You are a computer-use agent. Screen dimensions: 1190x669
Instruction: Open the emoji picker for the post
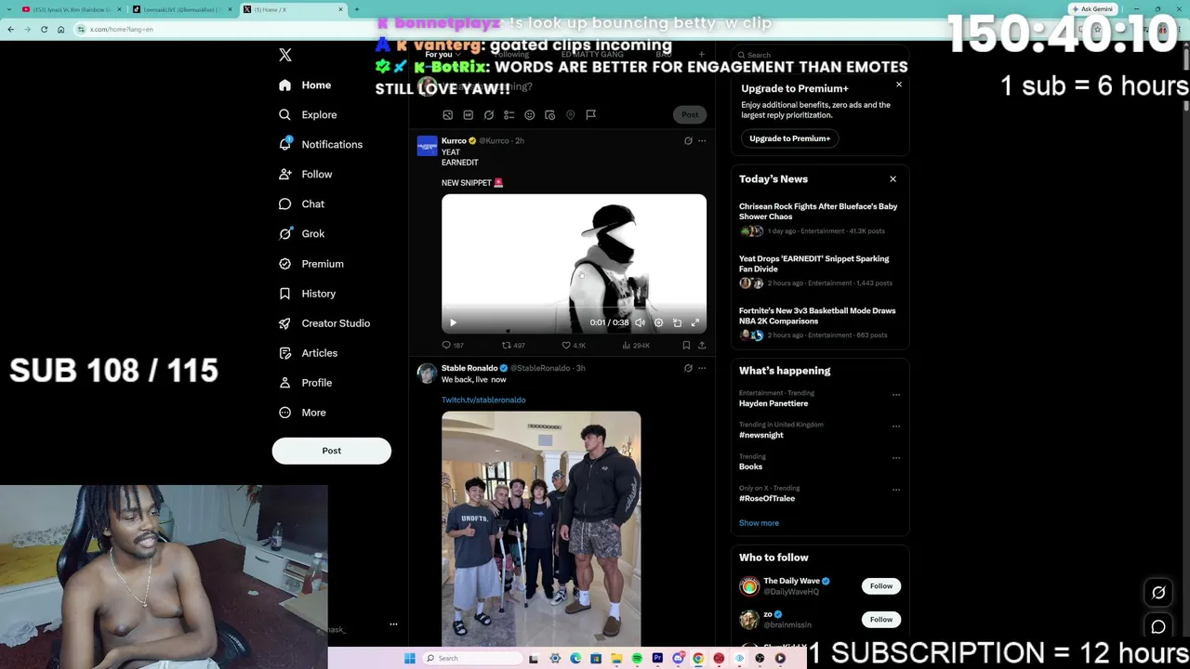point(529,115)
